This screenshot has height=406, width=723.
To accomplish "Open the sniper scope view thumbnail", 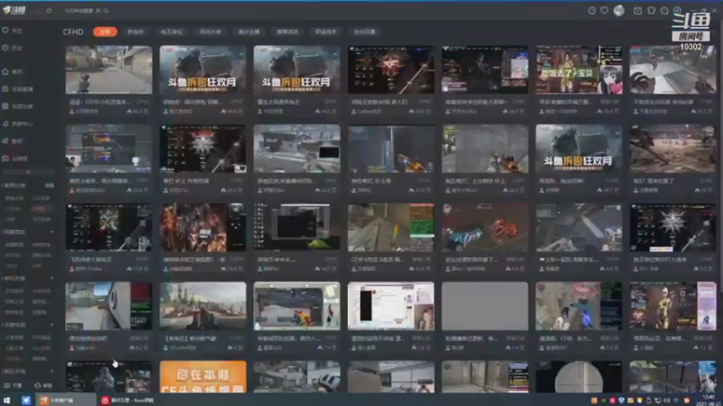I will click(578, 376).
